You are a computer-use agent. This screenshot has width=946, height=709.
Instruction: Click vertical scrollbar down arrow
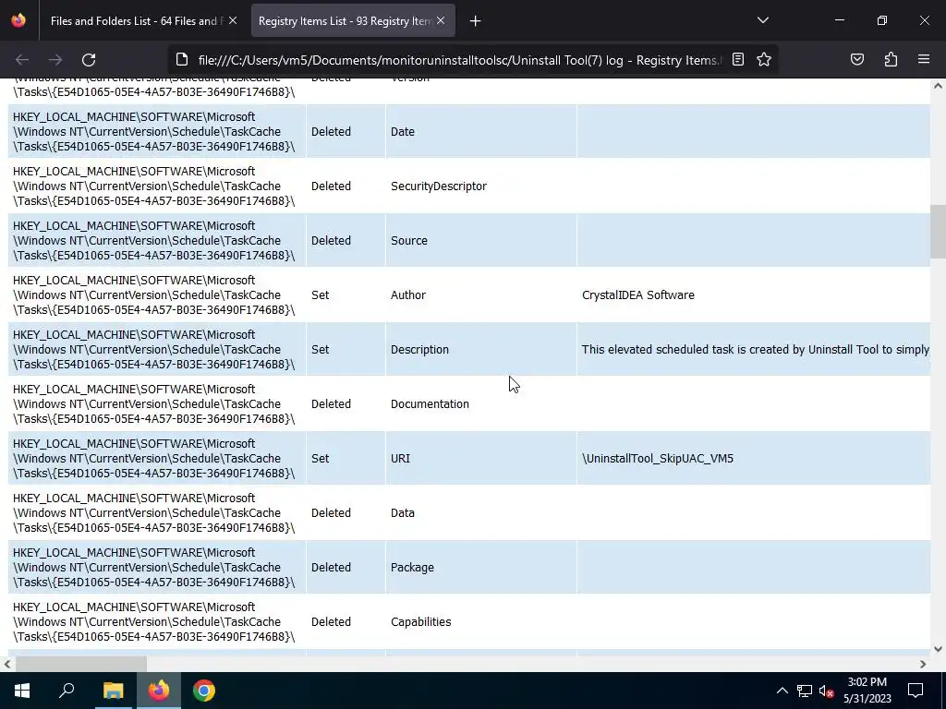pyautogui.click(x=938, y=649)
